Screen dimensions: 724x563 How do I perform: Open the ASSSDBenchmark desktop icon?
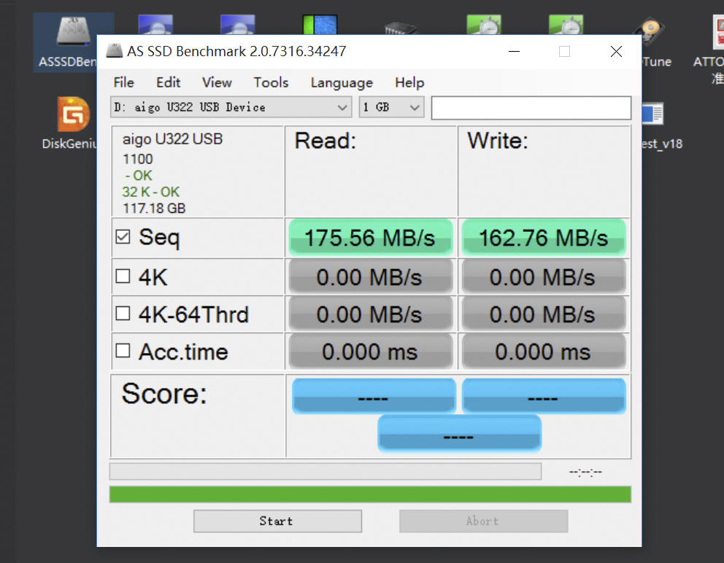[73, 42]
